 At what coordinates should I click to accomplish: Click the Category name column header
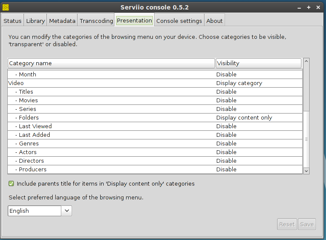tap(111, 63)
